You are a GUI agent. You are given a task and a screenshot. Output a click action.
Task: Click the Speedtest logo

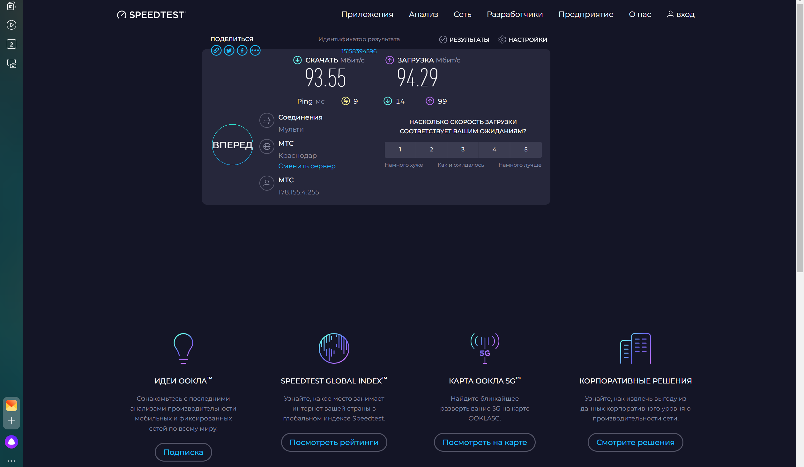[x=151, y=15]
